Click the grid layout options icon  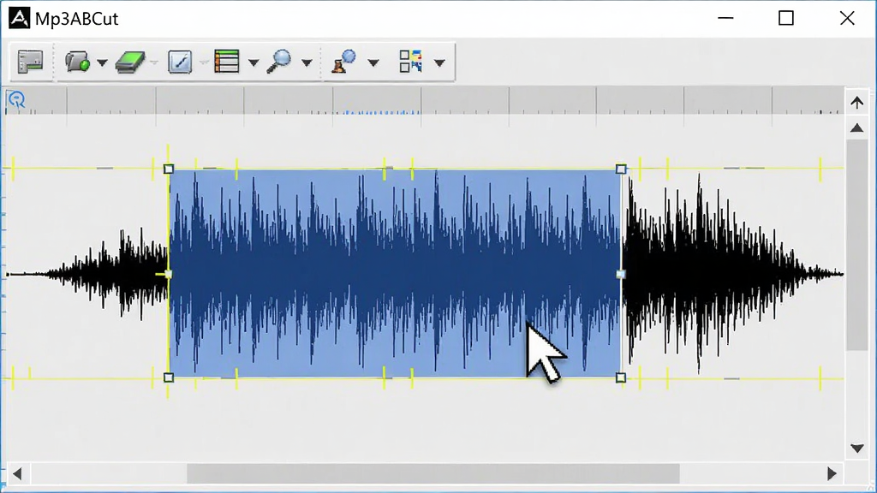click(x=410, y=62)
